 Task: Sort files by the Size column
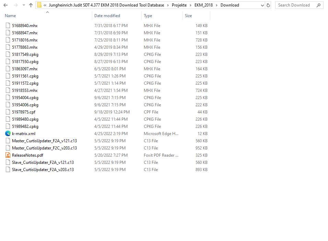[x=188, y=15]
